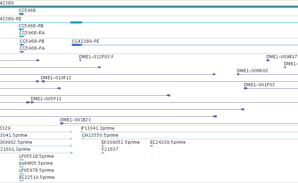This screenshot has width=298, height=183.
Task: Click the DME1-019F12 feature arrowhead
Action: tap(43, 81)
